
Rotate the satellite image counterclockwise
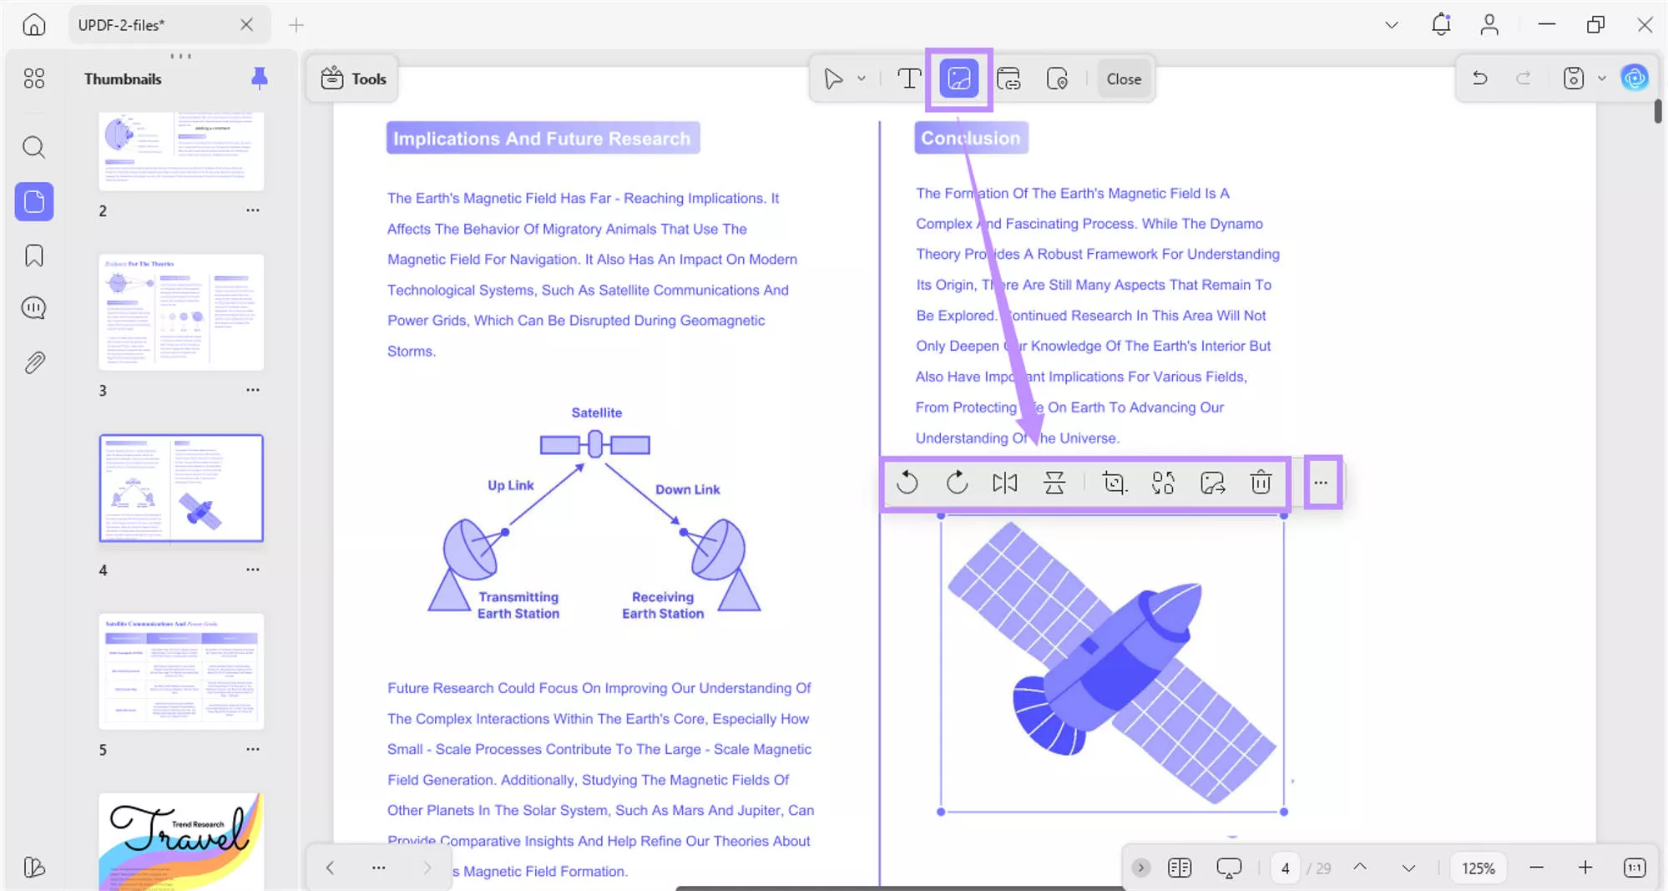click(x=907, y=483)
